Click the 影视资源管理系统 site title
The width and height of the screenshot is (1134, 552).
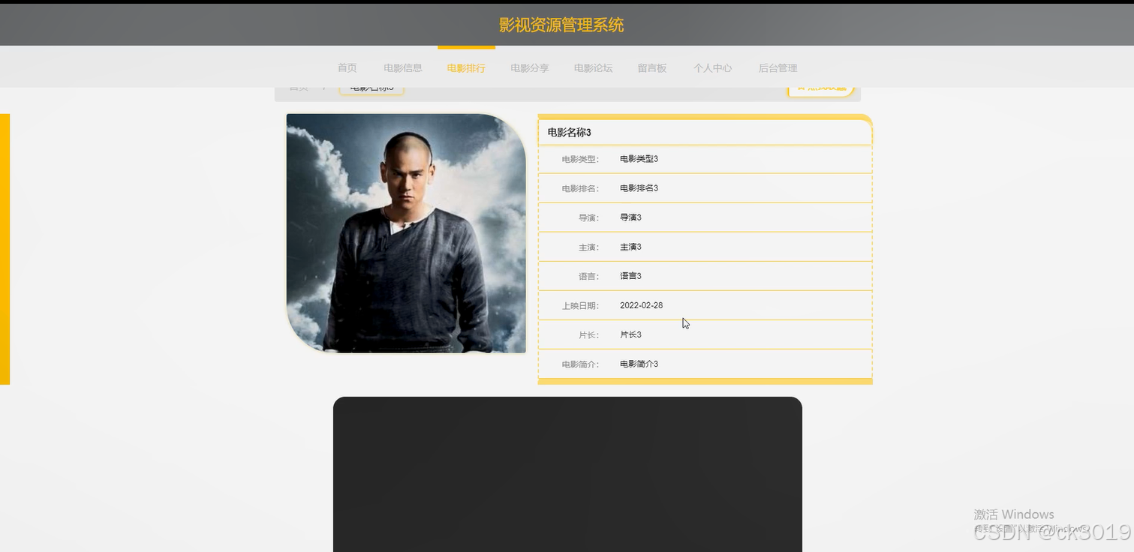click(x=561, y=25)
